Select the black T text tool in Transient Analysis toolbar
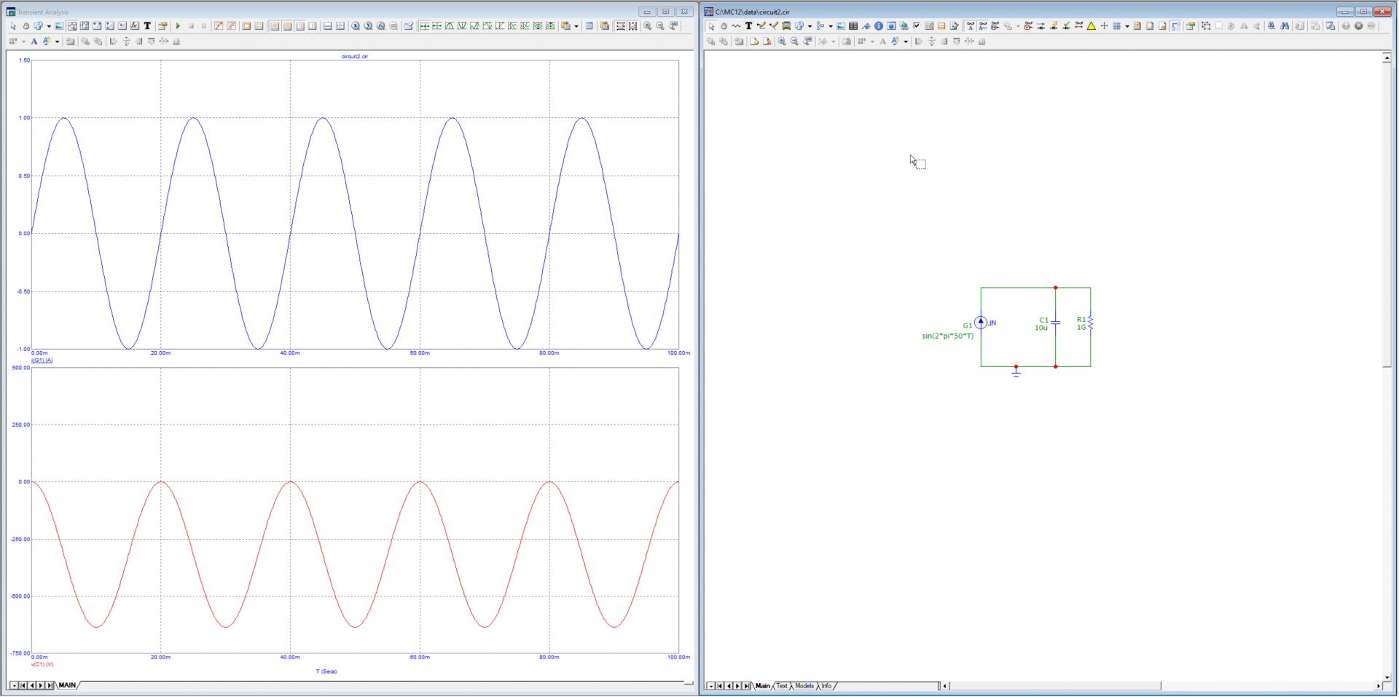 (x=147, y=25)
